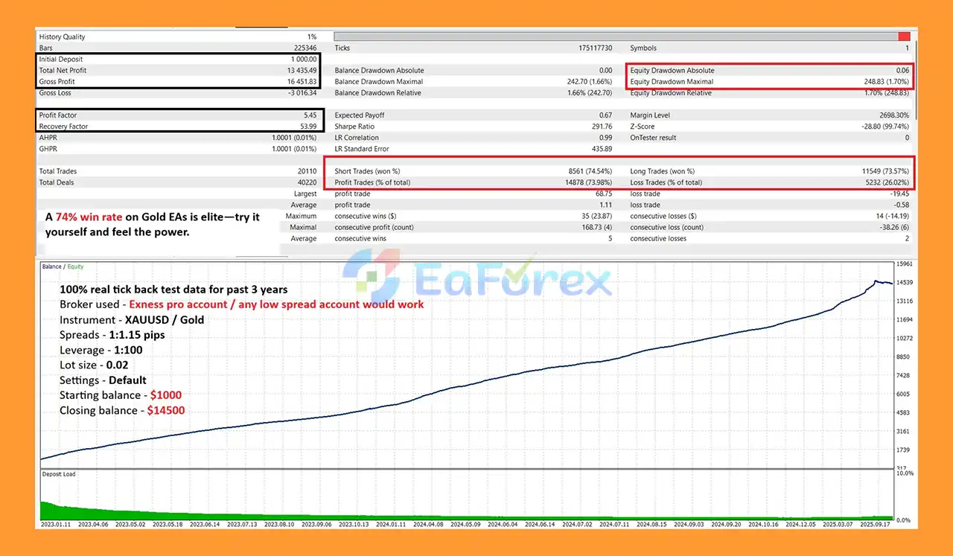Select the Short Trades (won %) row
Viewport: 953px width, 556px height.
473,171
